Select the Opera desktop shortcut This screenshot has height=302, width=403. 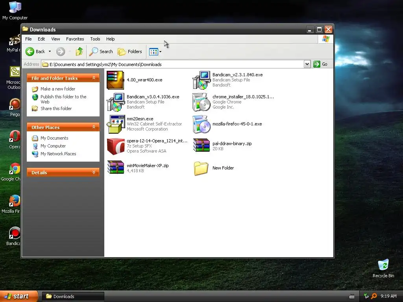15,140
